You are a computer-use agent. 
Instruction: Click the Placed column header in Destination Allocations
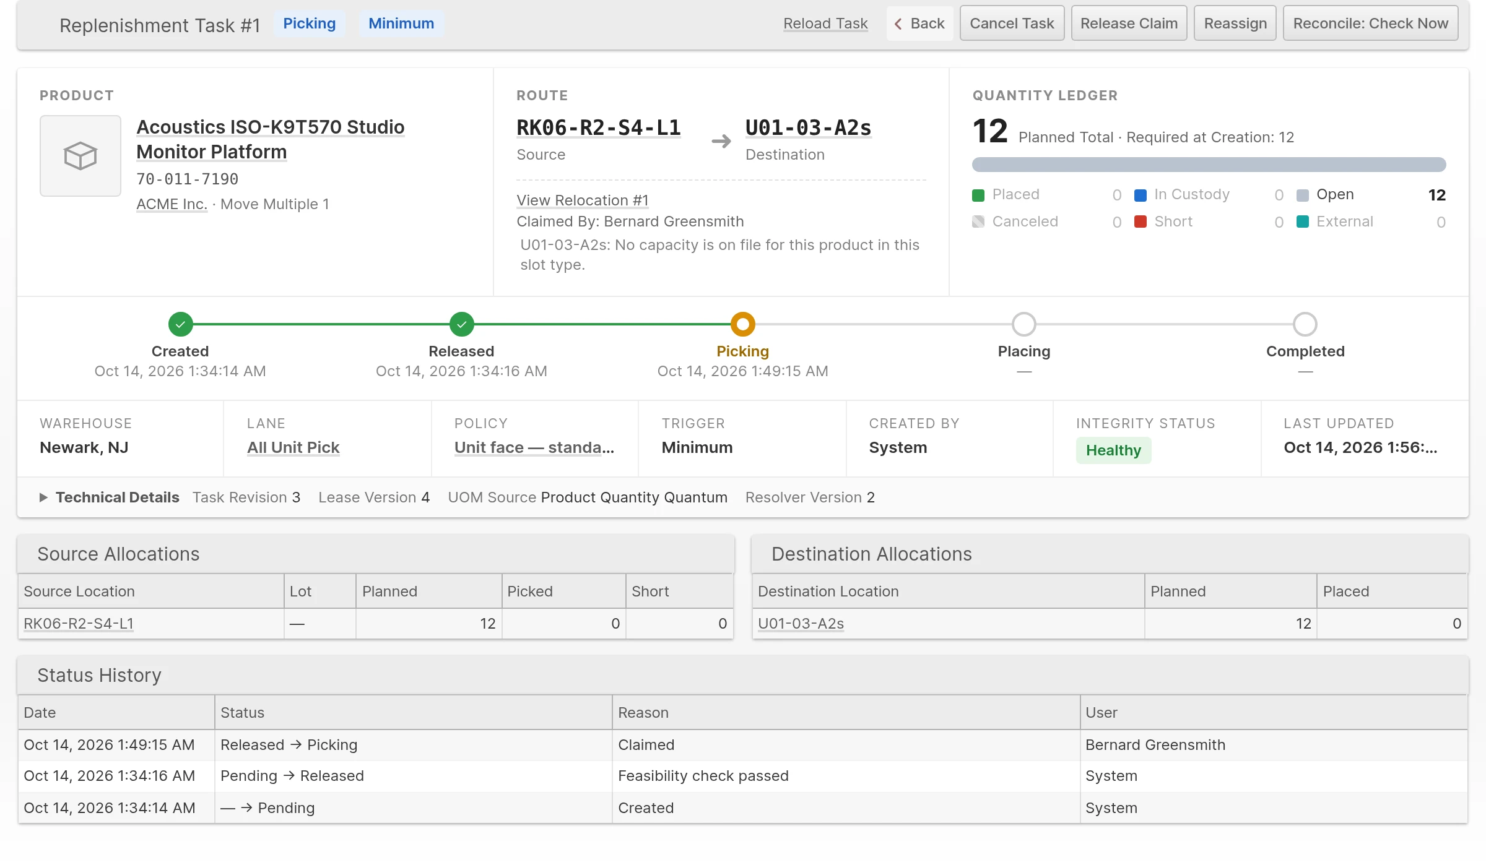point(1392,592)
